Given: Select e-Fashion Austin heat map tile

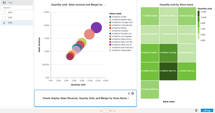Looking at the screenshot, I should pyautogui.click(x=150, y=16).
